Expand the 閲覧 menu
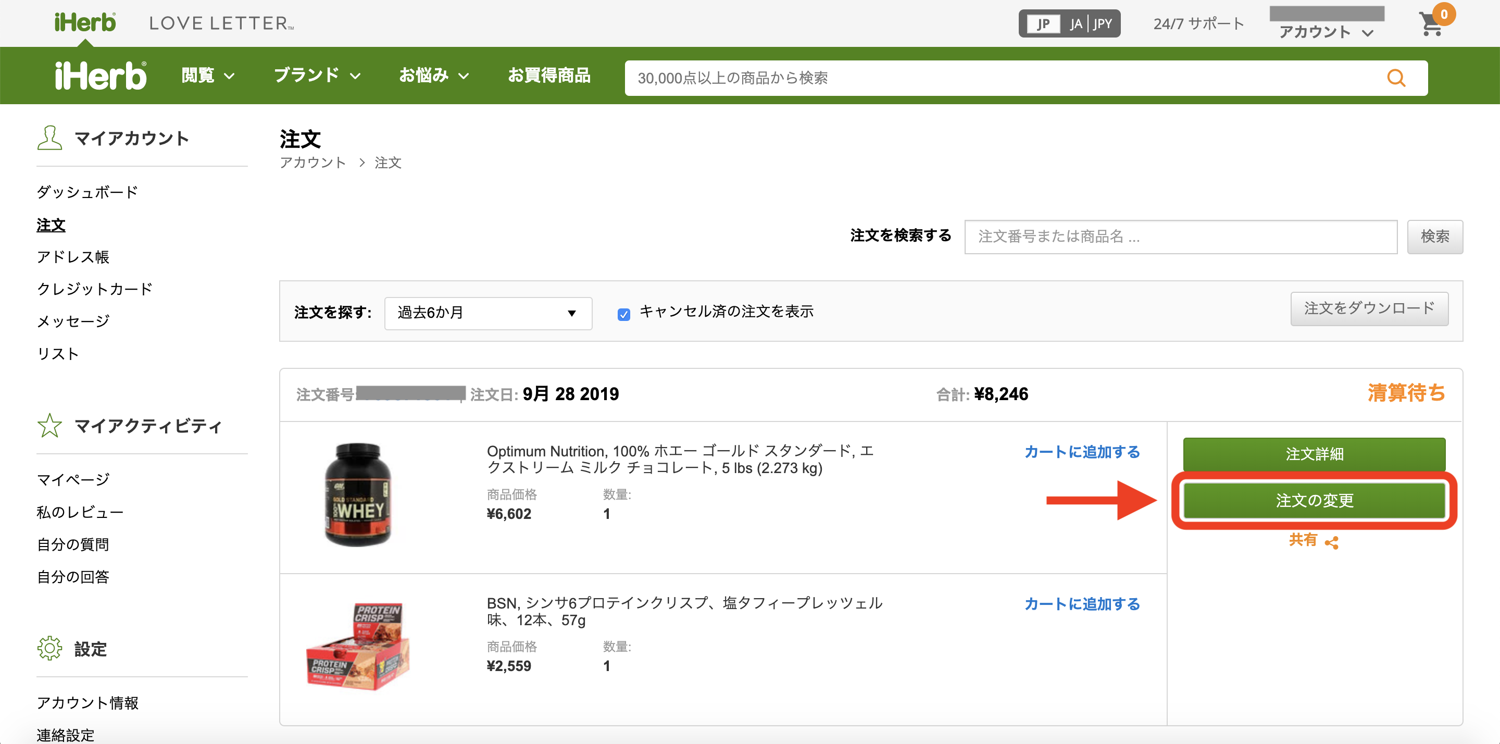Image resolution: width=1500 pixels, height=744 pixels. click(x=208, y=76)
